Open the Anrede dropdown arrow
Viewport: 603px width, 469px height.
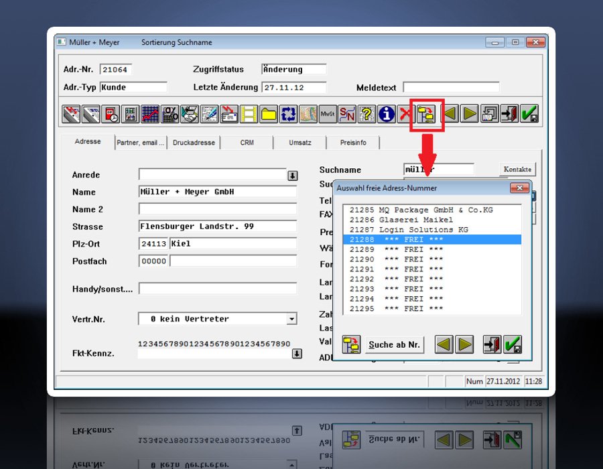pos(293,176)
